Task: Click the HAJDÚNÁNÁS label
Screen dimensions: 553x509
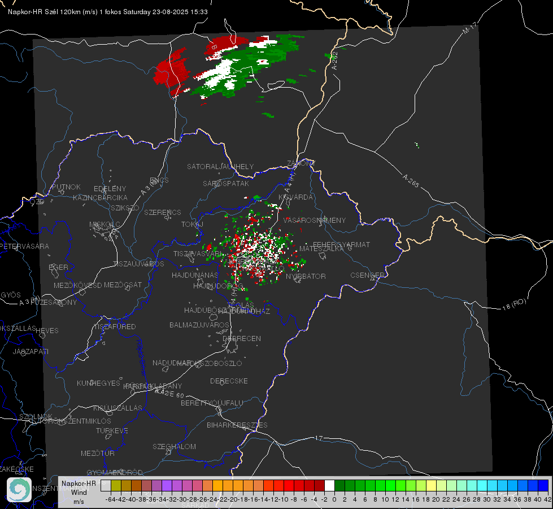Action: [195, 275]
